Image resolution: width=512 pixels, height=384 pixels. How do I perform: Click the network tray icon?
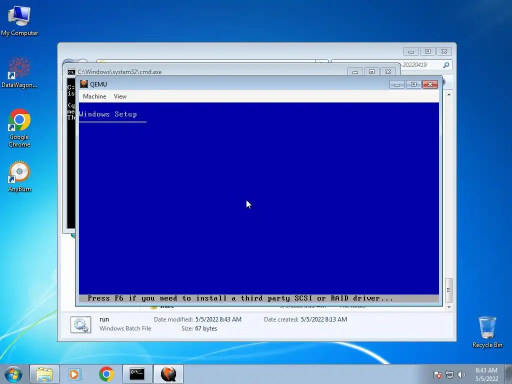tap(449, 374)
